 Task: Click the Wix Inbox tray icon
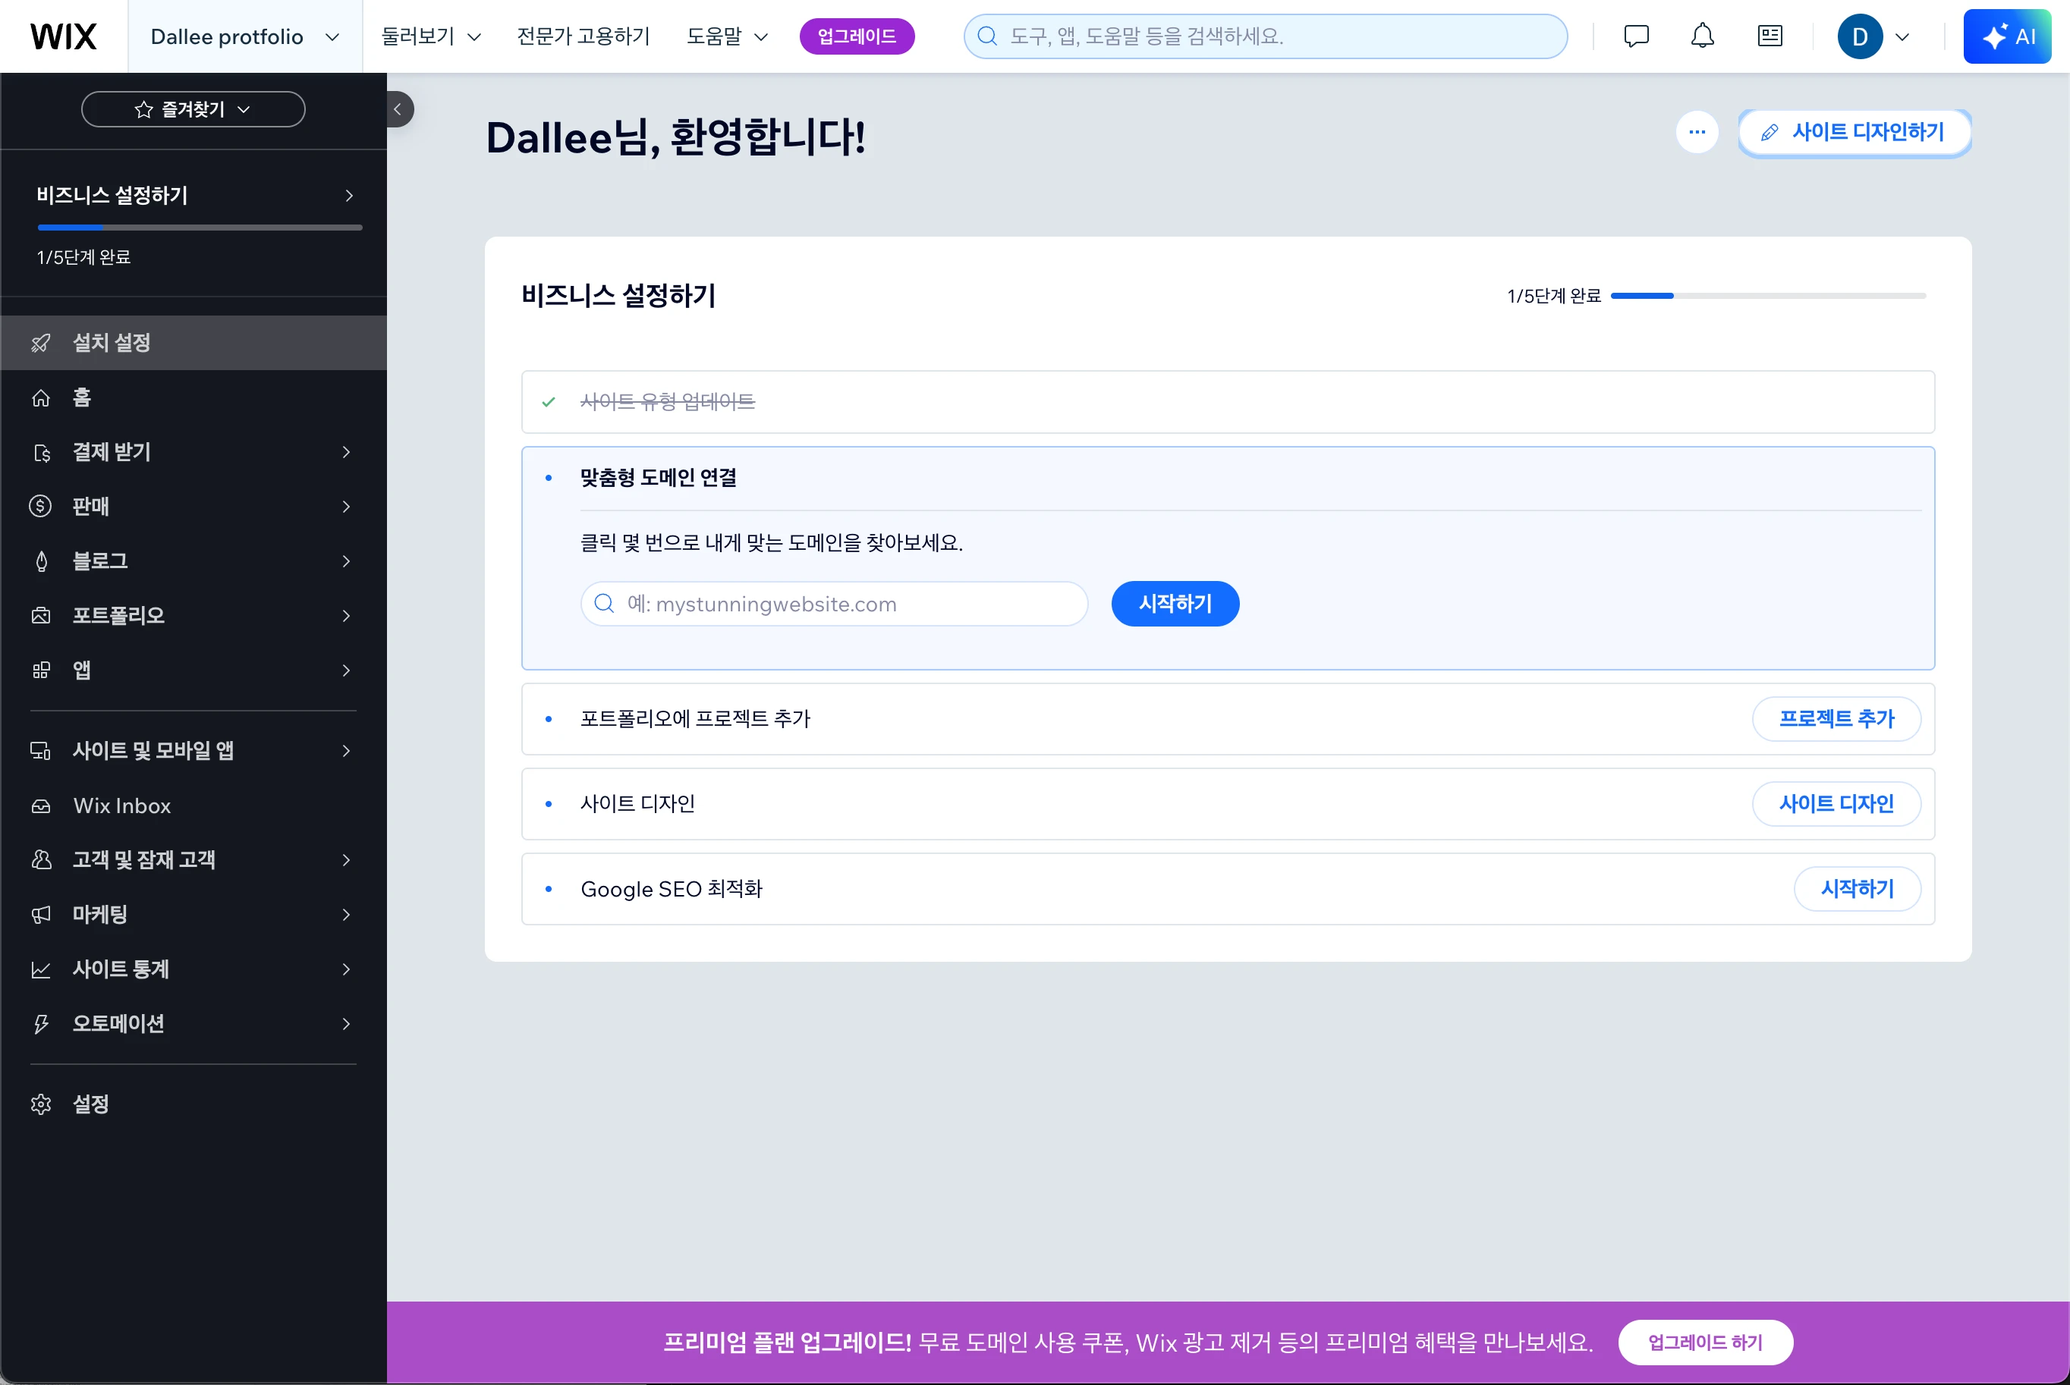click(41, 806)
